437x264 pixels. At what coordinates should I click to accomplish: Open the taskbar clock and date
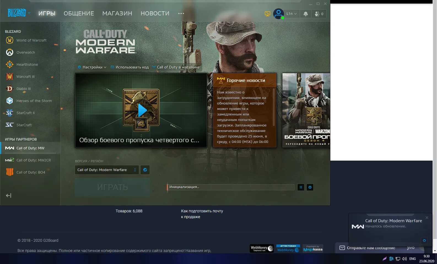coord(427,259)
